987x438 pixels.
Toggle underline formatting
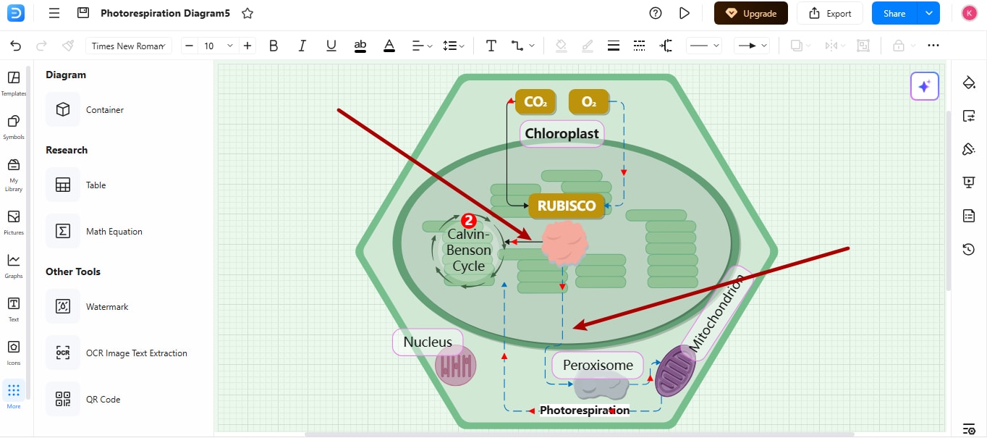[331, 45]
